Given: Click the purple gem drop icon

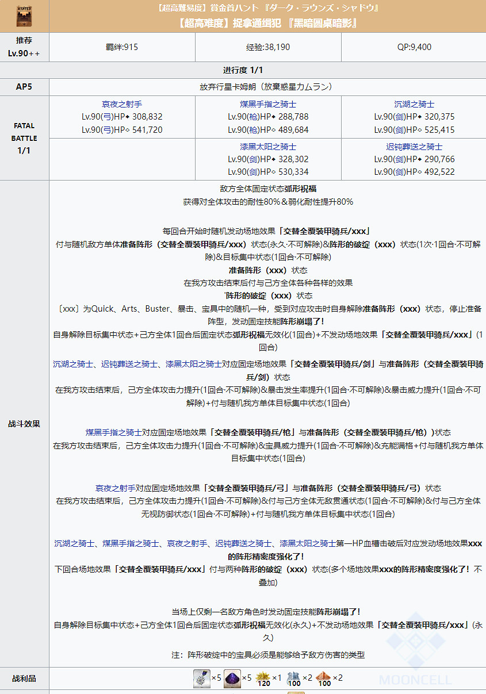Looking at the screenshot, I should pyautogui.click(x=232, y=679).
